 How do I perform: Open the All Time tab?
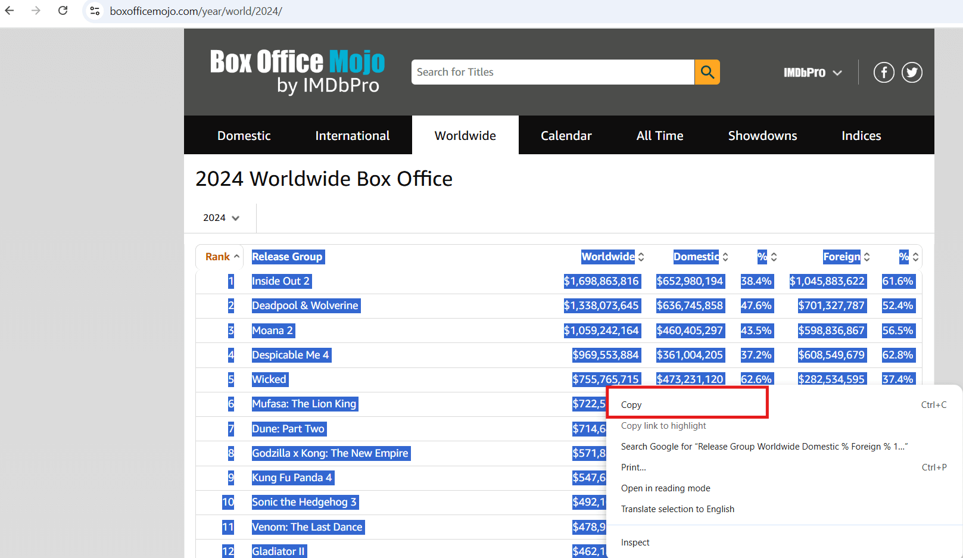pyautogui.click(x=660, y=135)
